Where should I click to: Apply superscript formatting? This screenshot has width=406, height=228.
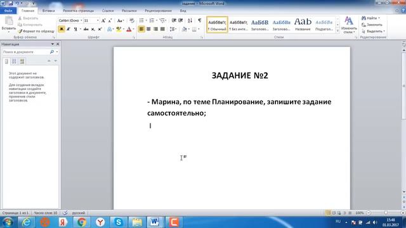click(100, 29)
